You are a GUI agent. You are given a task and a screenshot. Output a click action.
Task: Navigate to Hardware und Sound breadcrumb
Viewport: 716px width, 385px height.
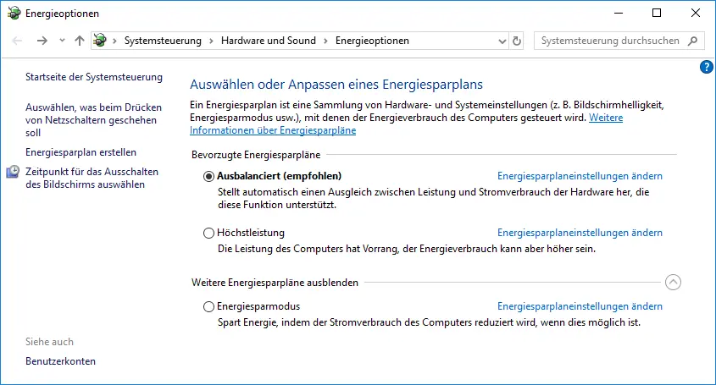[x=268, y=41]
